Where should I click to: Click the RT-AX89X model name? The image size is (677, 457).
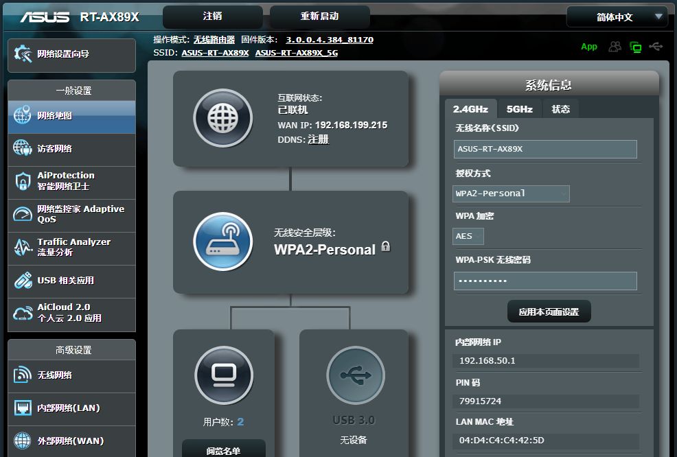click(110, 17)
